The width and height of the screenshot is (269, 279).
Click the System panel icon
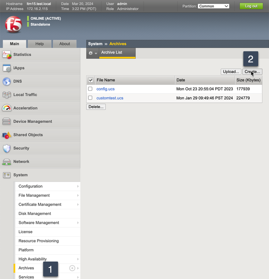point(7,175)
